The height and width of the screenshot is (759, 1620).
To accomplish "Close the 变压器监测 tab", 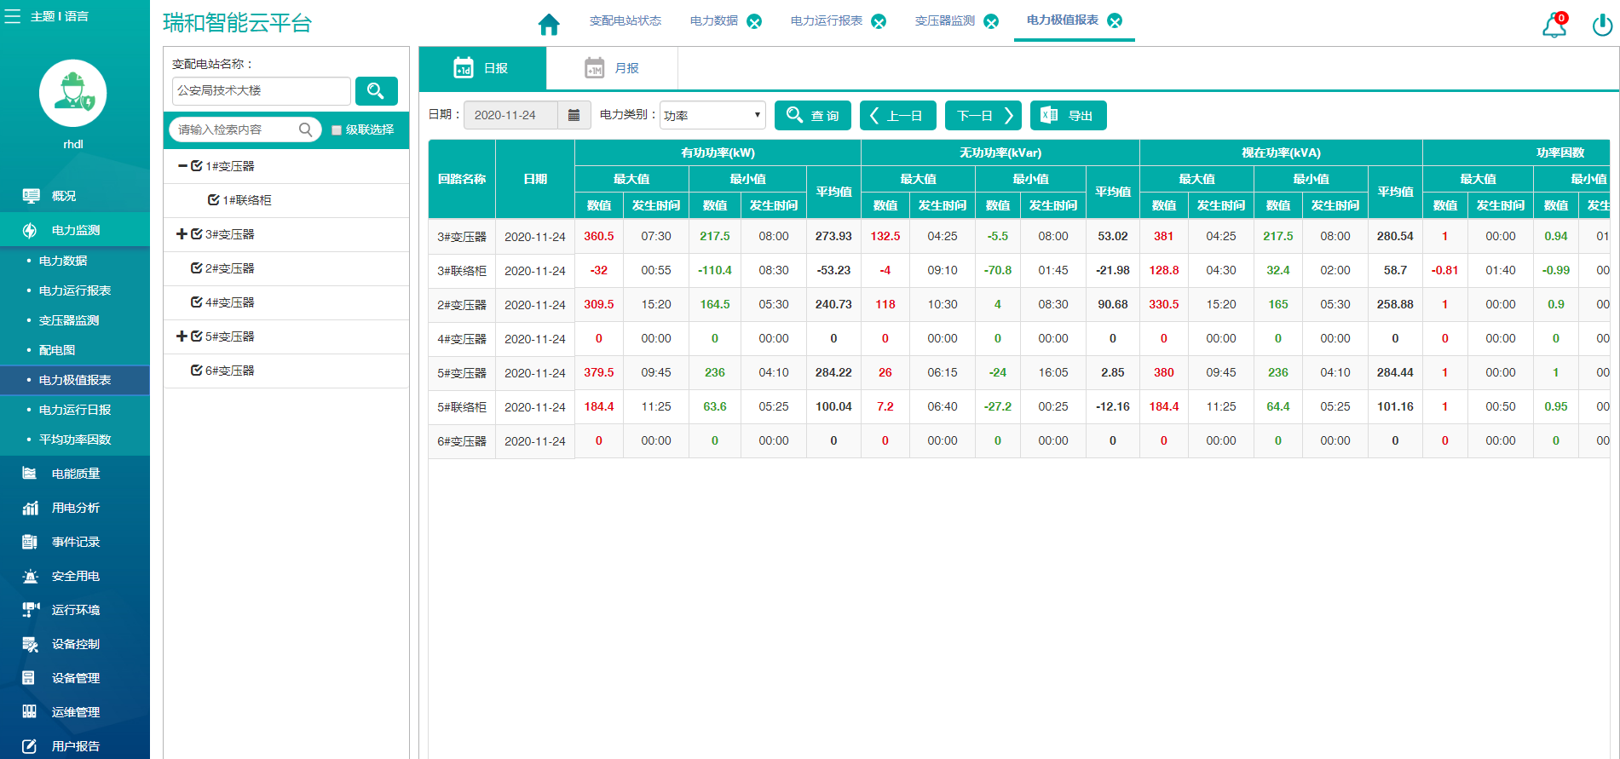I will [x=991, y=21].
